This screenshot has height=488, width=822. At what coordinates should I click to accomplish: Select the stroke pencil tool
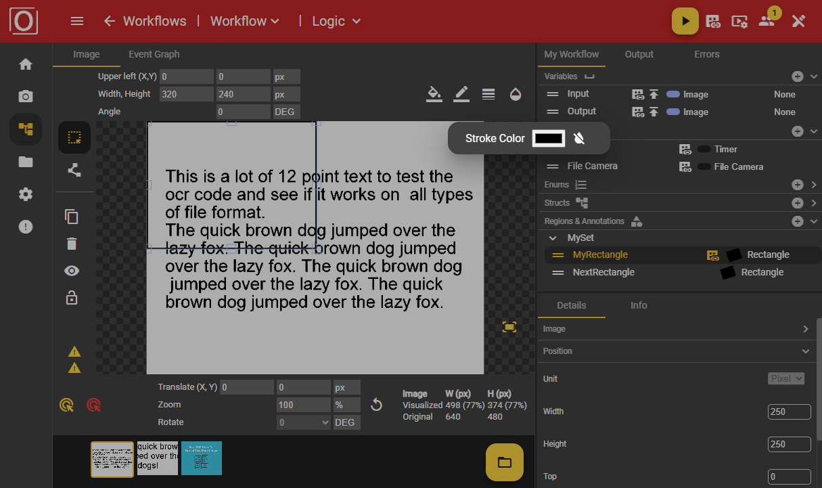461,93
